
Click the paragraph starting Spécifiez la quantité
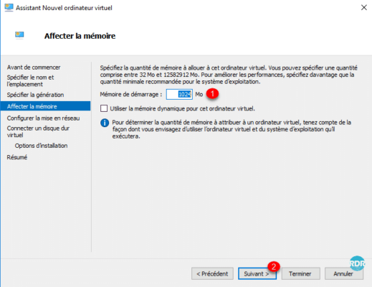[x=229, y=75]
